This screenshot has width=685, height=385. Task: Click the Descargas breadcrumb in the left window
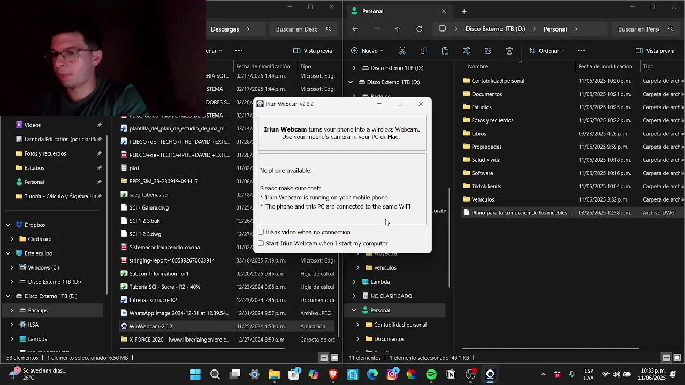tap(225, 29)
